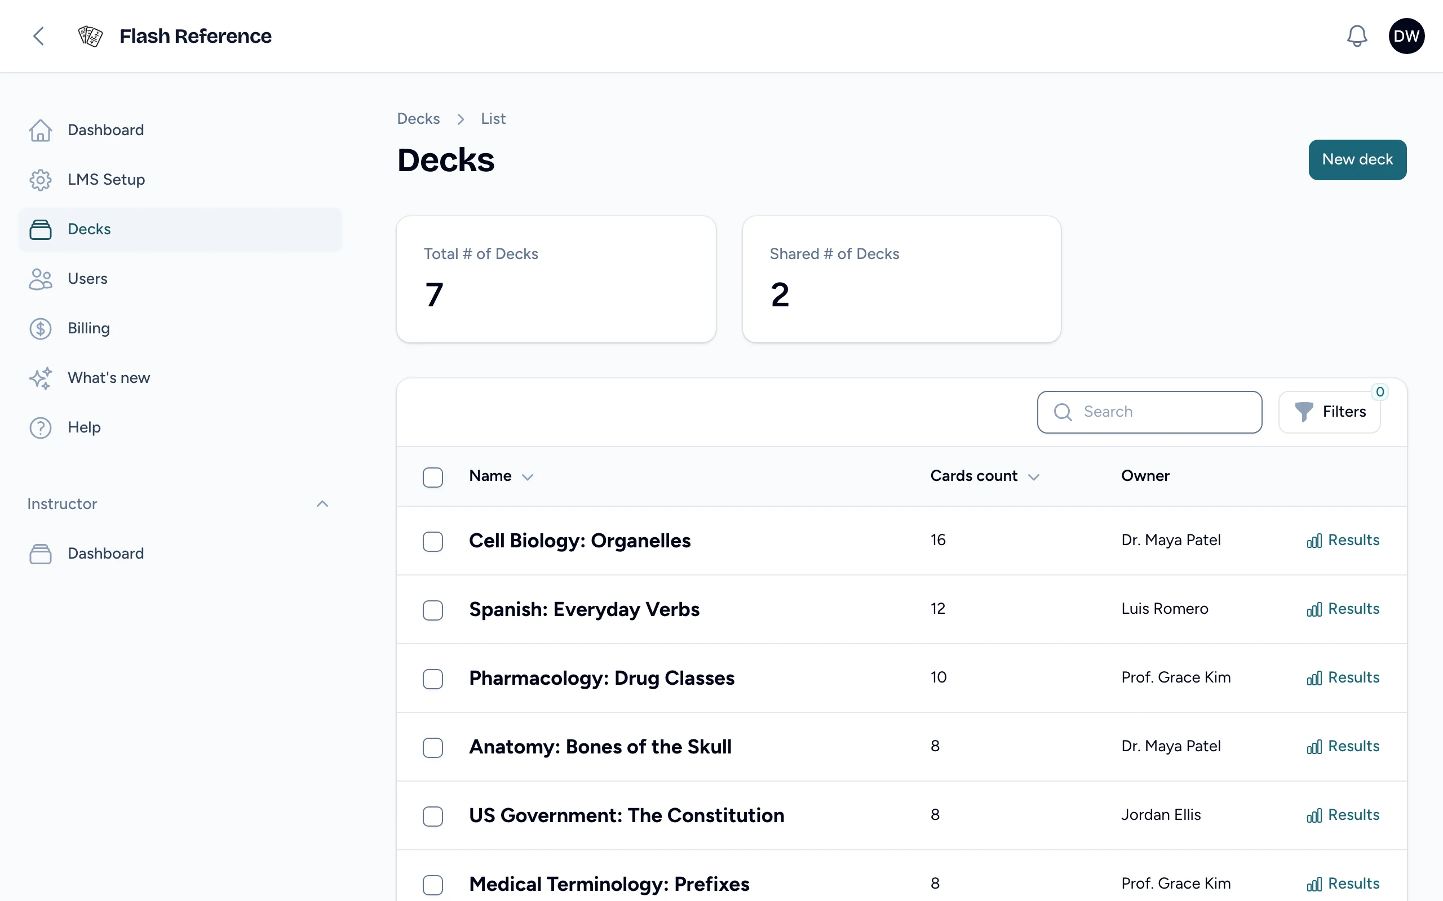Click the Flash Reference cards logo
The image size is (1443, 901).
[91, 37]
